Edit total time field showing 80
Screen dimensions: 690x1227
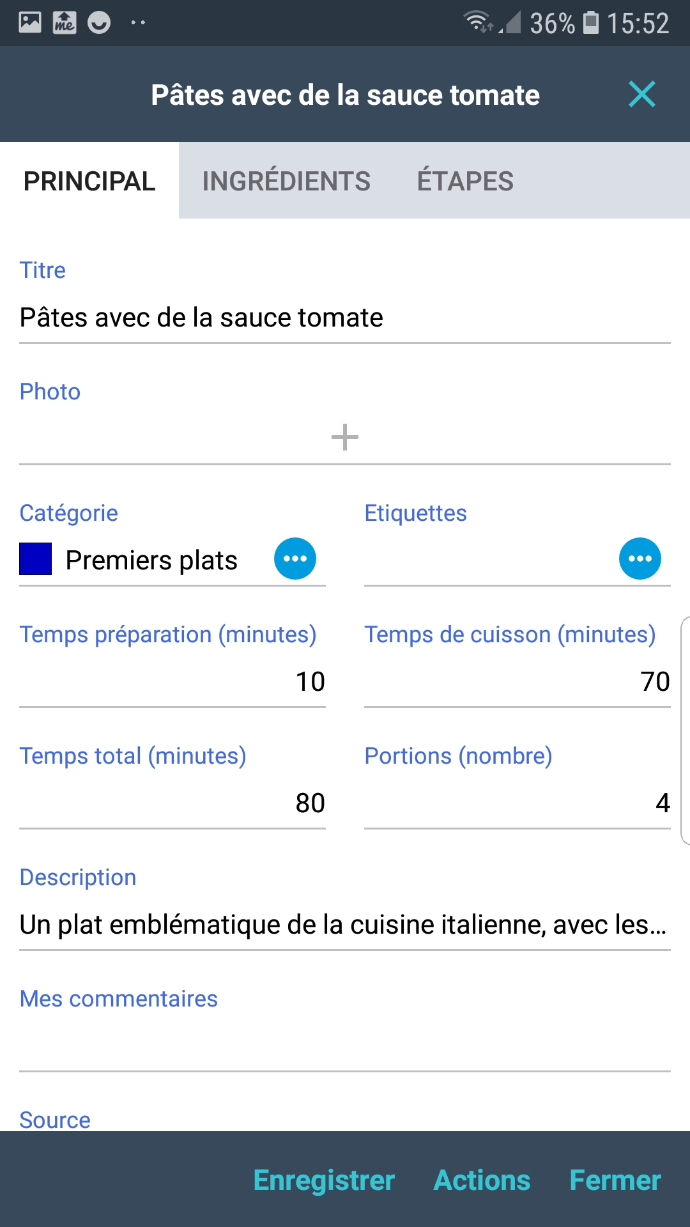pyautogui.click(x=172, y=803)
